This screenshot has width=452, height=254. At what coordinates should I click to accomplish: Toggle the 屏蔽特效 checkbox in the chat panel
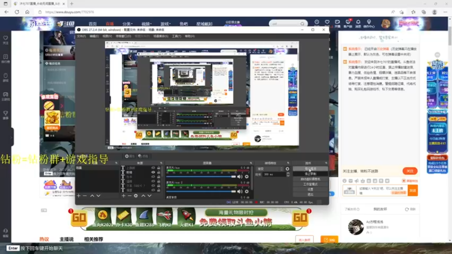coord(404,181)
